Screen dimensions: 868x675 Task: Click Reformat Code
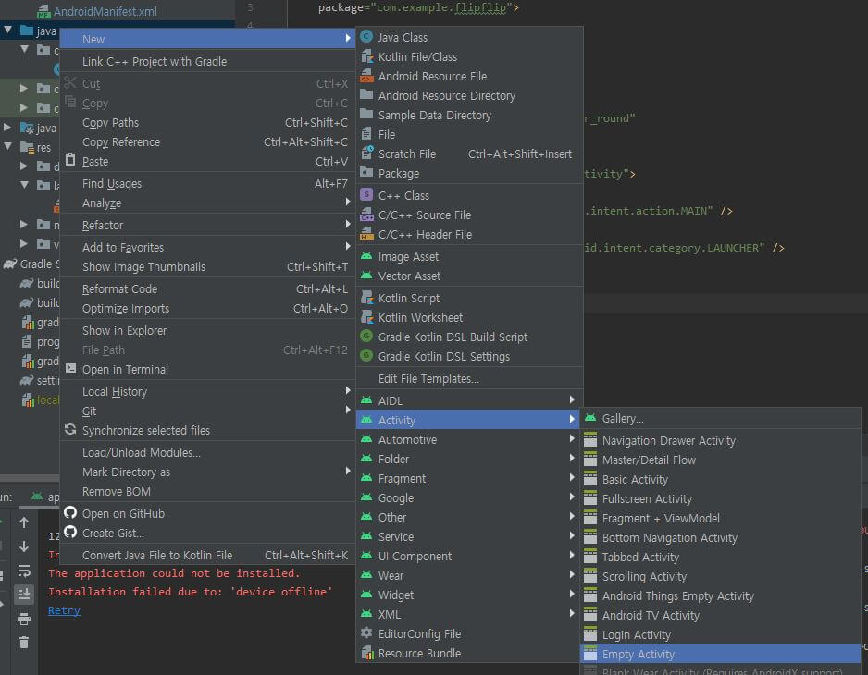[x=207, y=288]
